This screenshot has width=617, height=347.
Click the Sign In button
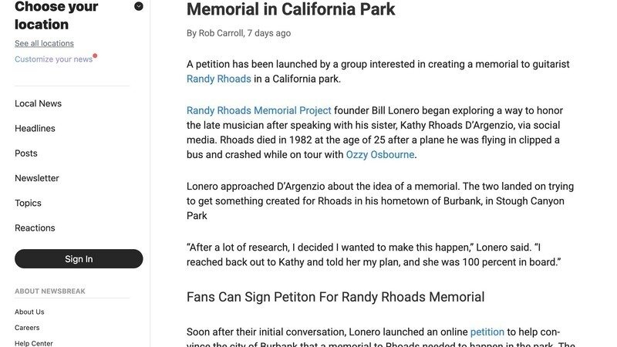pos(79,259)
